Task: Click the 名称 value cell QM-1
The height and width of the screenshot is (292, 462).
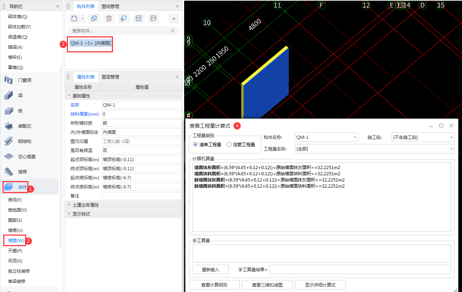Action: click(x=142, y=105)
